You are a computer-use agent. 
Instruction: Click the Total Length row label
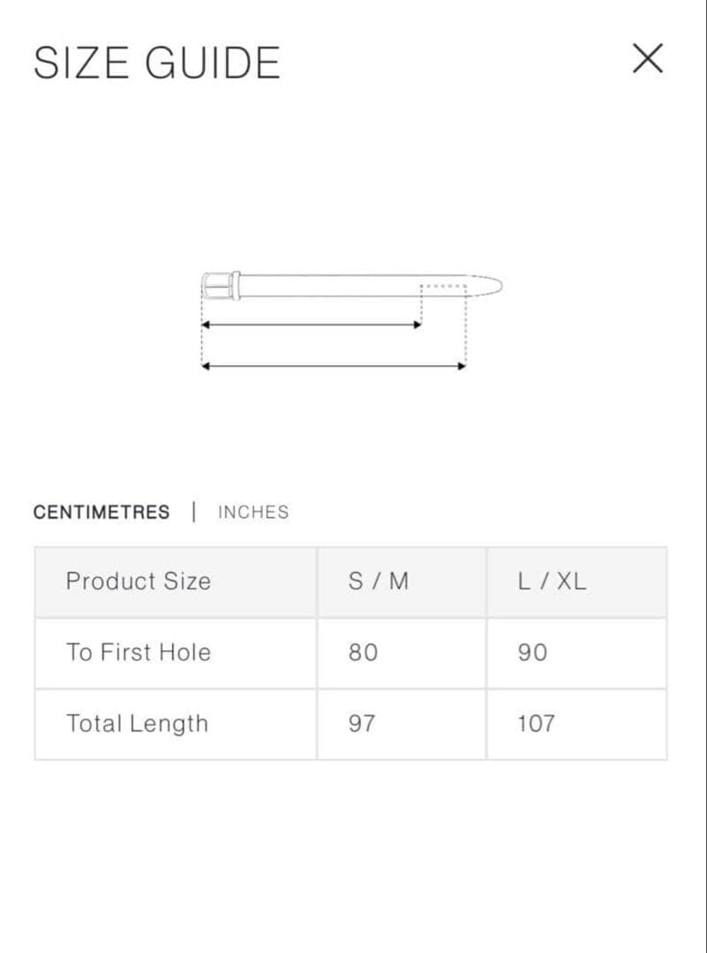click(138, 724)
